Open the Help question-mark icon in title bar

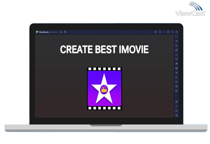click(x=156, y=32)
